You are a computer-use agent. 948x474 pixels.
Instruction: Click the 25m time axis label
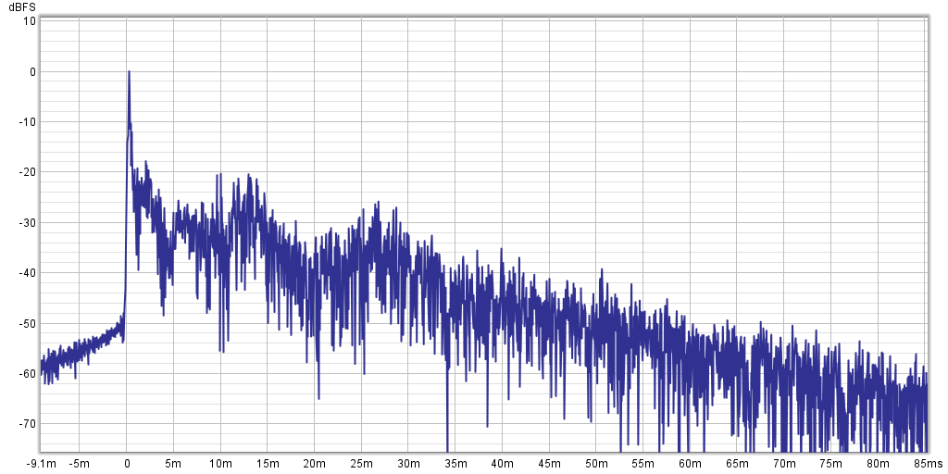pyautogui.click(x=361, y=465)
